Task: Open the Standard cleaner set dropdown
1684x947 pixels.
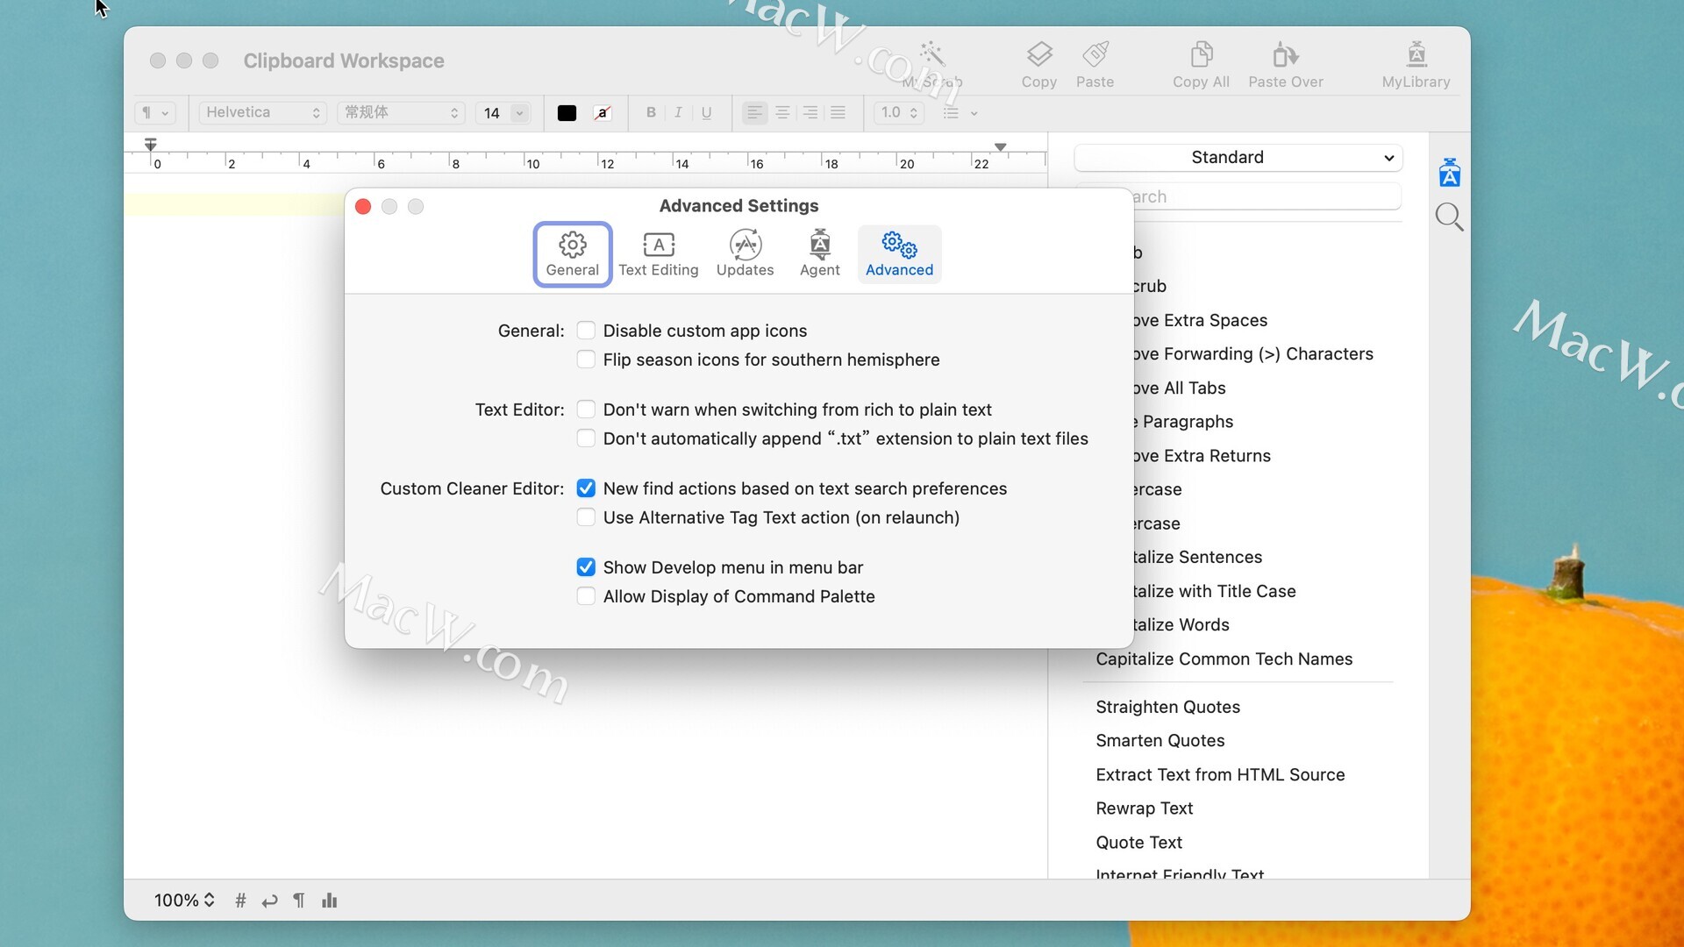Action: click(1238, 158)
